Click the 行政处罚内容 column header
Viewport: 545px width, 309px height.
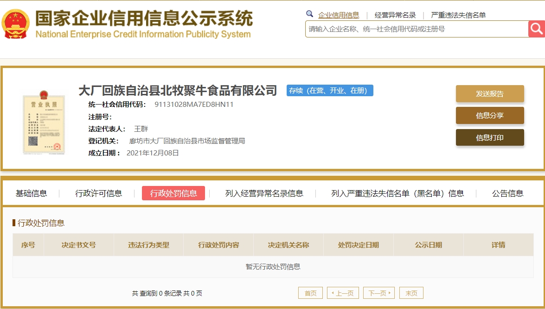coord(218,245)
